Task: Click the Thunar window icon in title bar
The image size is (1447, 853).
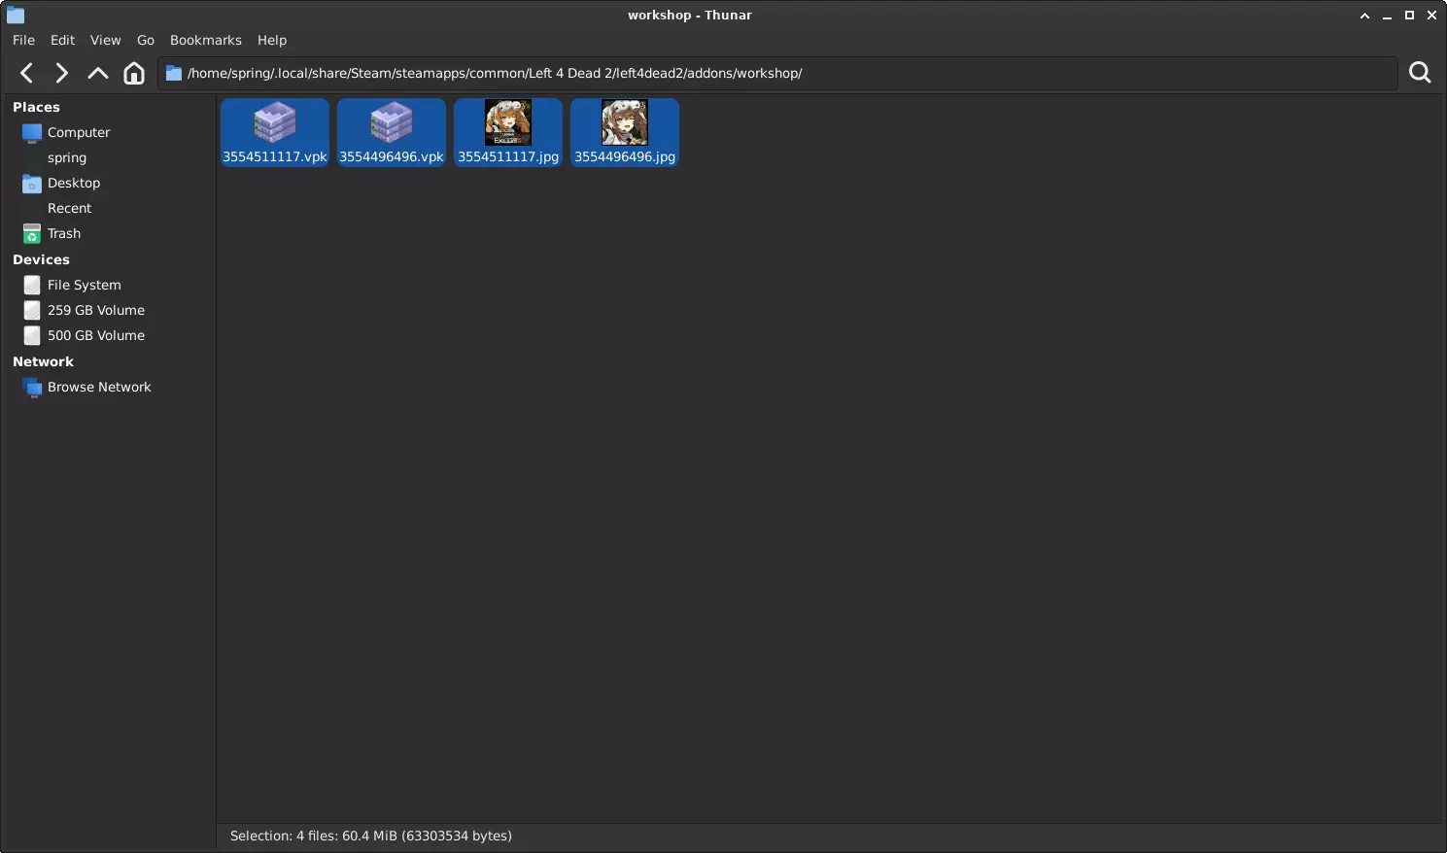Action: pyautogui.click(x=16, y=16)
